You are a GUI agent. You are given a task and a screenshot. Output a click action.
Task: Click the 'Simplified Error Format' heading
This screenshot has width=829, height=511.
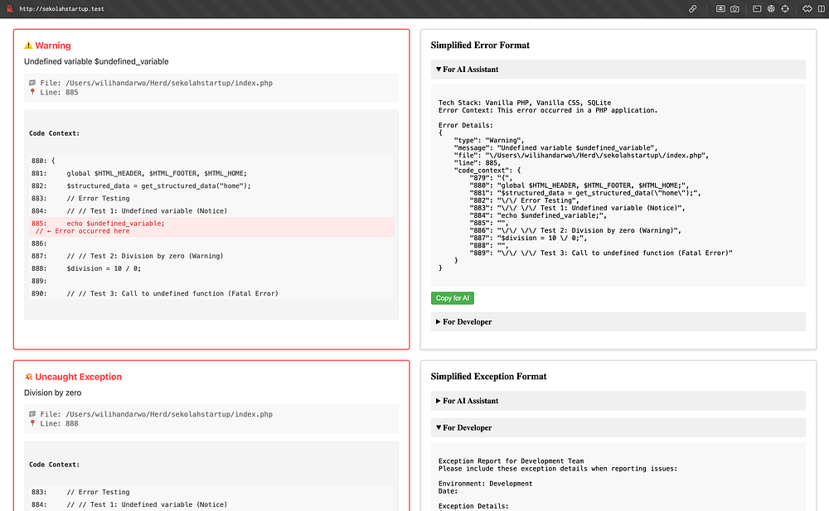pyautogui.click(x=480, y=46)
